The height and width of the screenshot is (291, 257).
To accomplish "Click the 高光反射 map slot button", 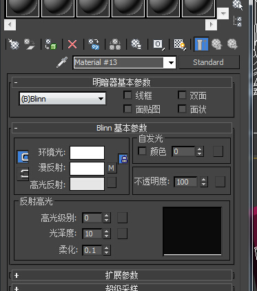I will coord(112,182).
